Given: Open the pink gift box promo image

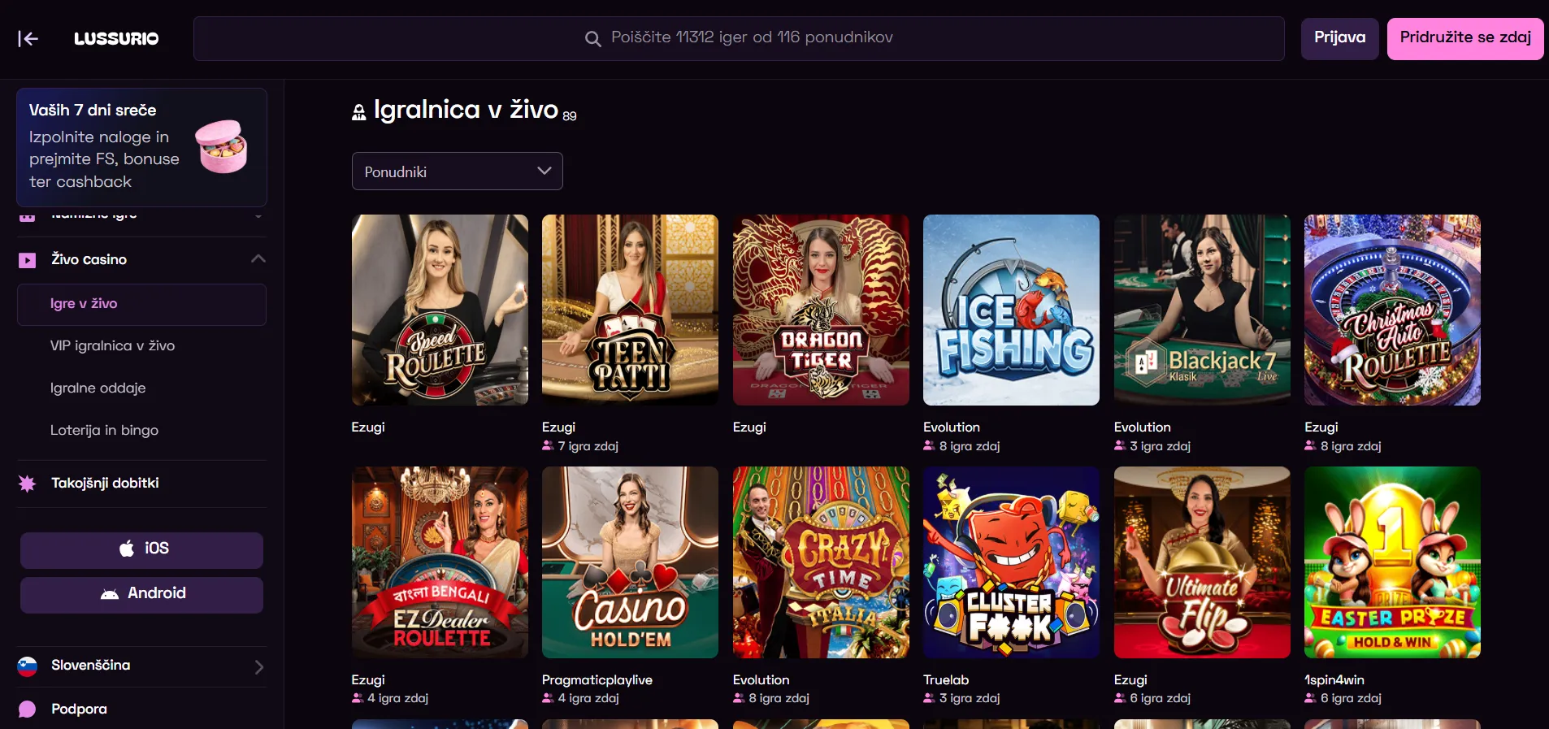Looking at the screenshot, I should coord(221,147).
